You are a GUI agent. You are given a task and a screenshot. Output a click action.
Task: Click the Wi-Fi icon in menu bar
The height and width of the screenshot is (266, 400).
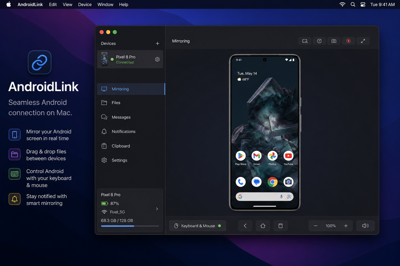pyautogui.click(x=342, y=4)
